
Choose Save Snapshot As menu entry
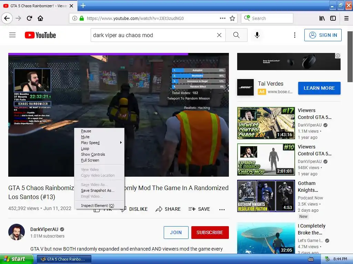pos(99,190)
